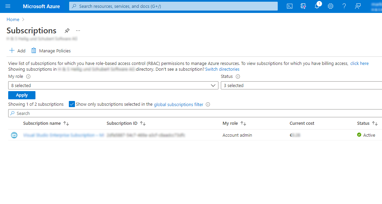Open the Help question mark icon
This screenshot has height=204, width=382.
coord(344,6)
